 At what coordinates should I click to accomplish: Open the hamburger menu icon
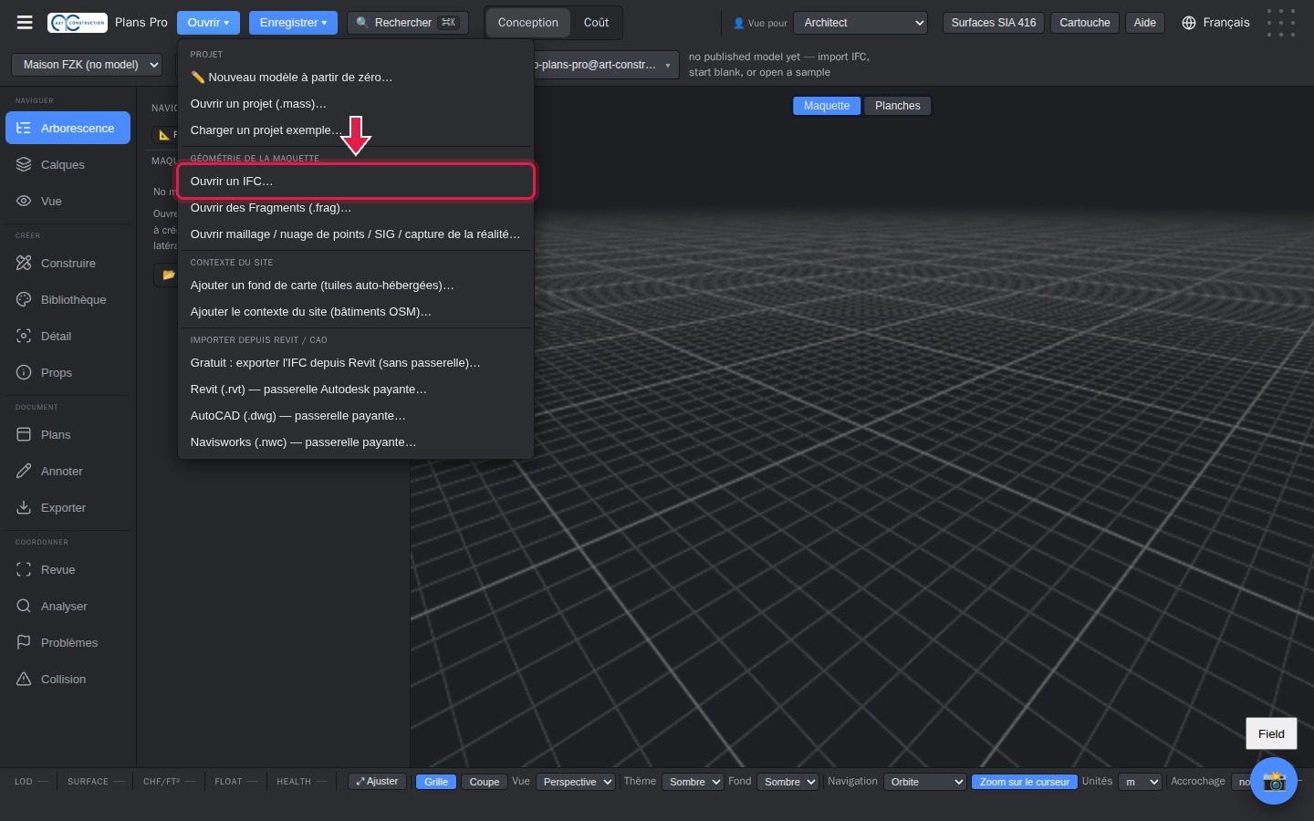tap(25, 23)
